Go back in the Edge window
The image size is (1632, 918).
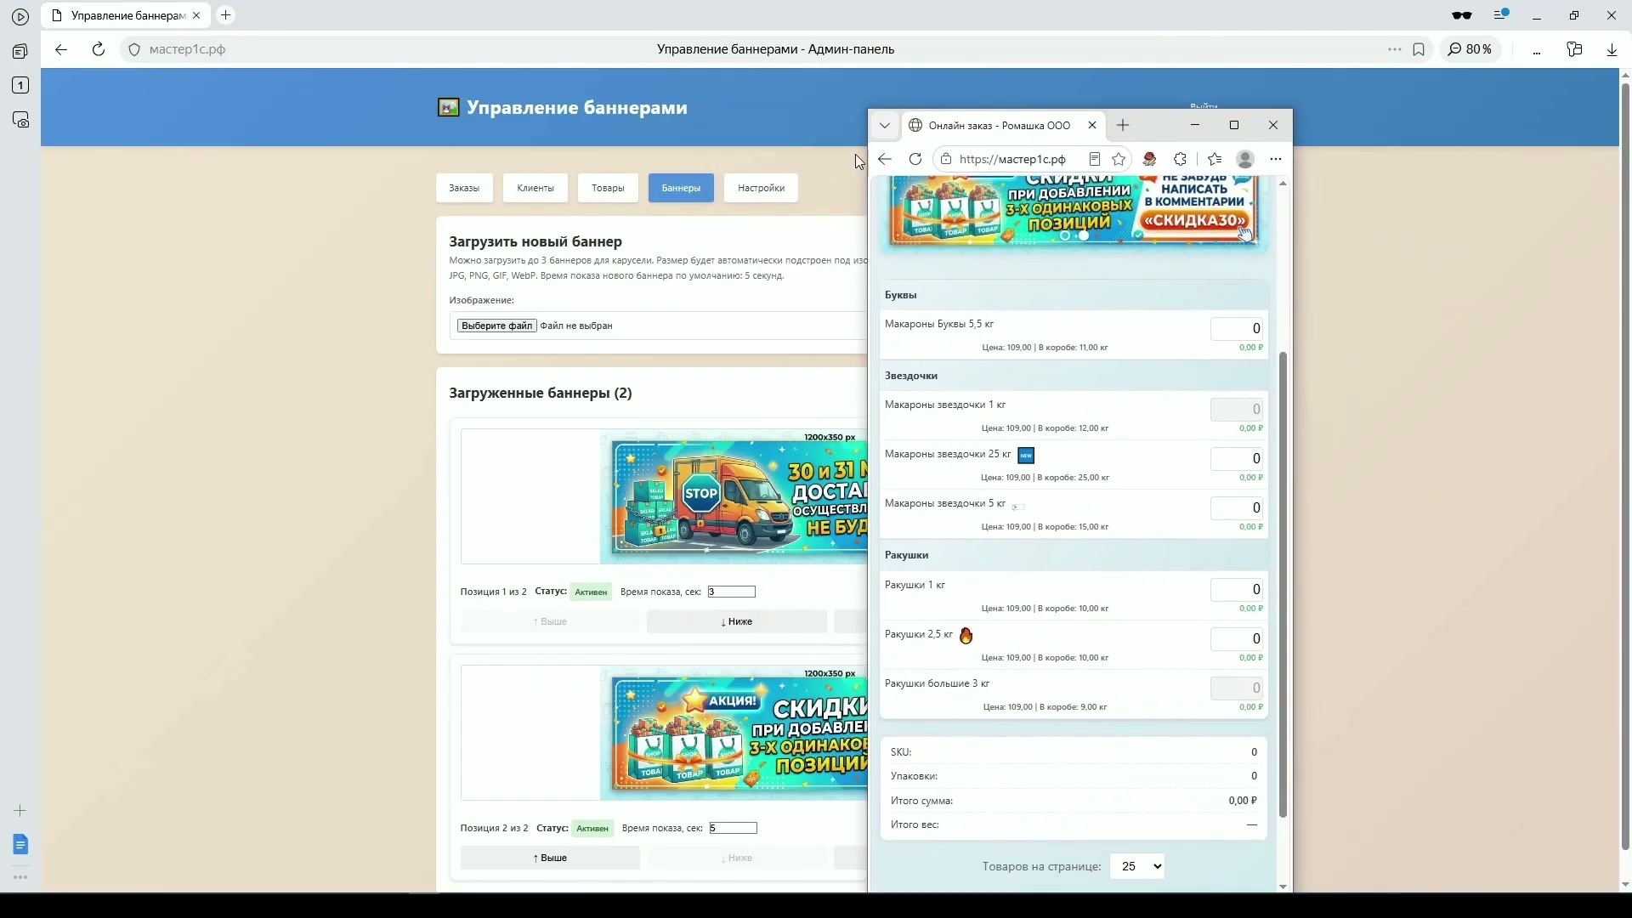[885, 159]
